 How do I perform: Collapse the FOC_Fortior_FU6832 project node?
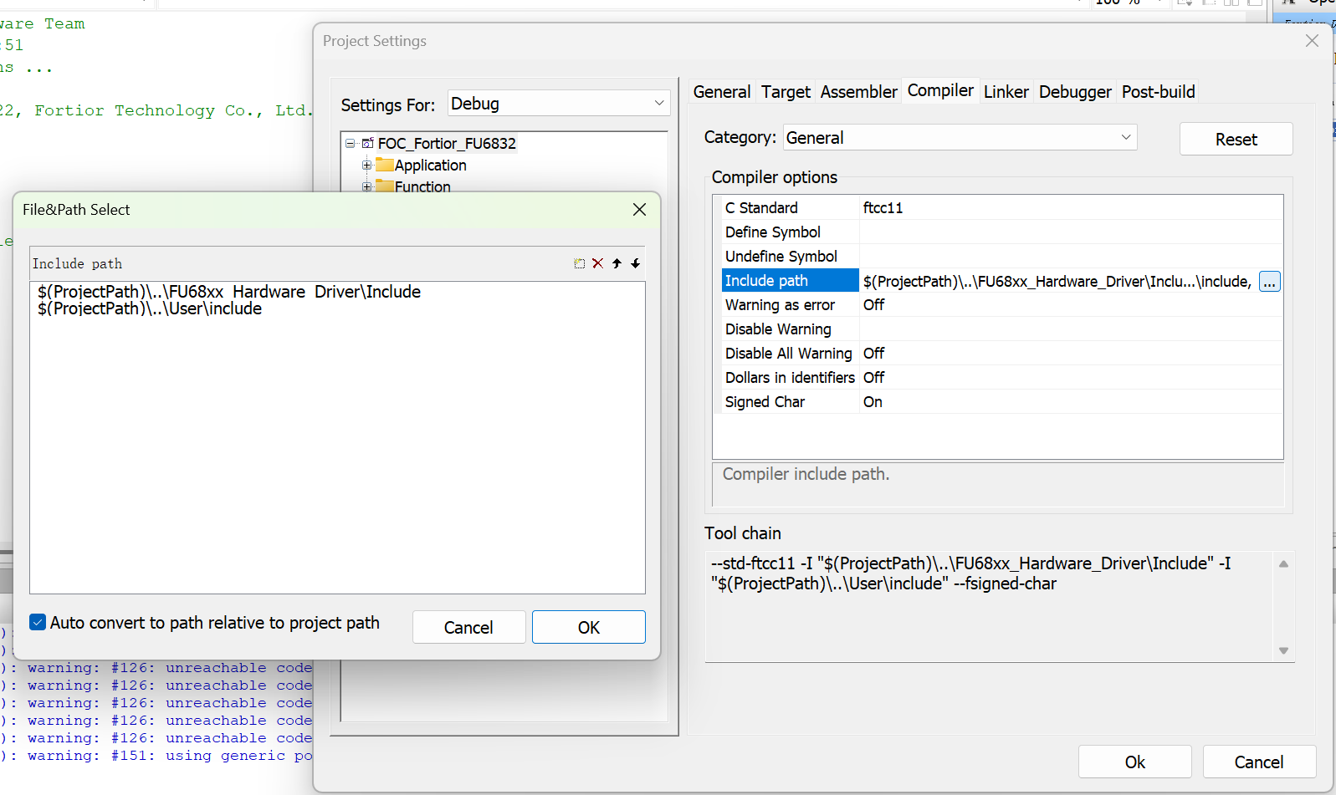click(351, 144)
